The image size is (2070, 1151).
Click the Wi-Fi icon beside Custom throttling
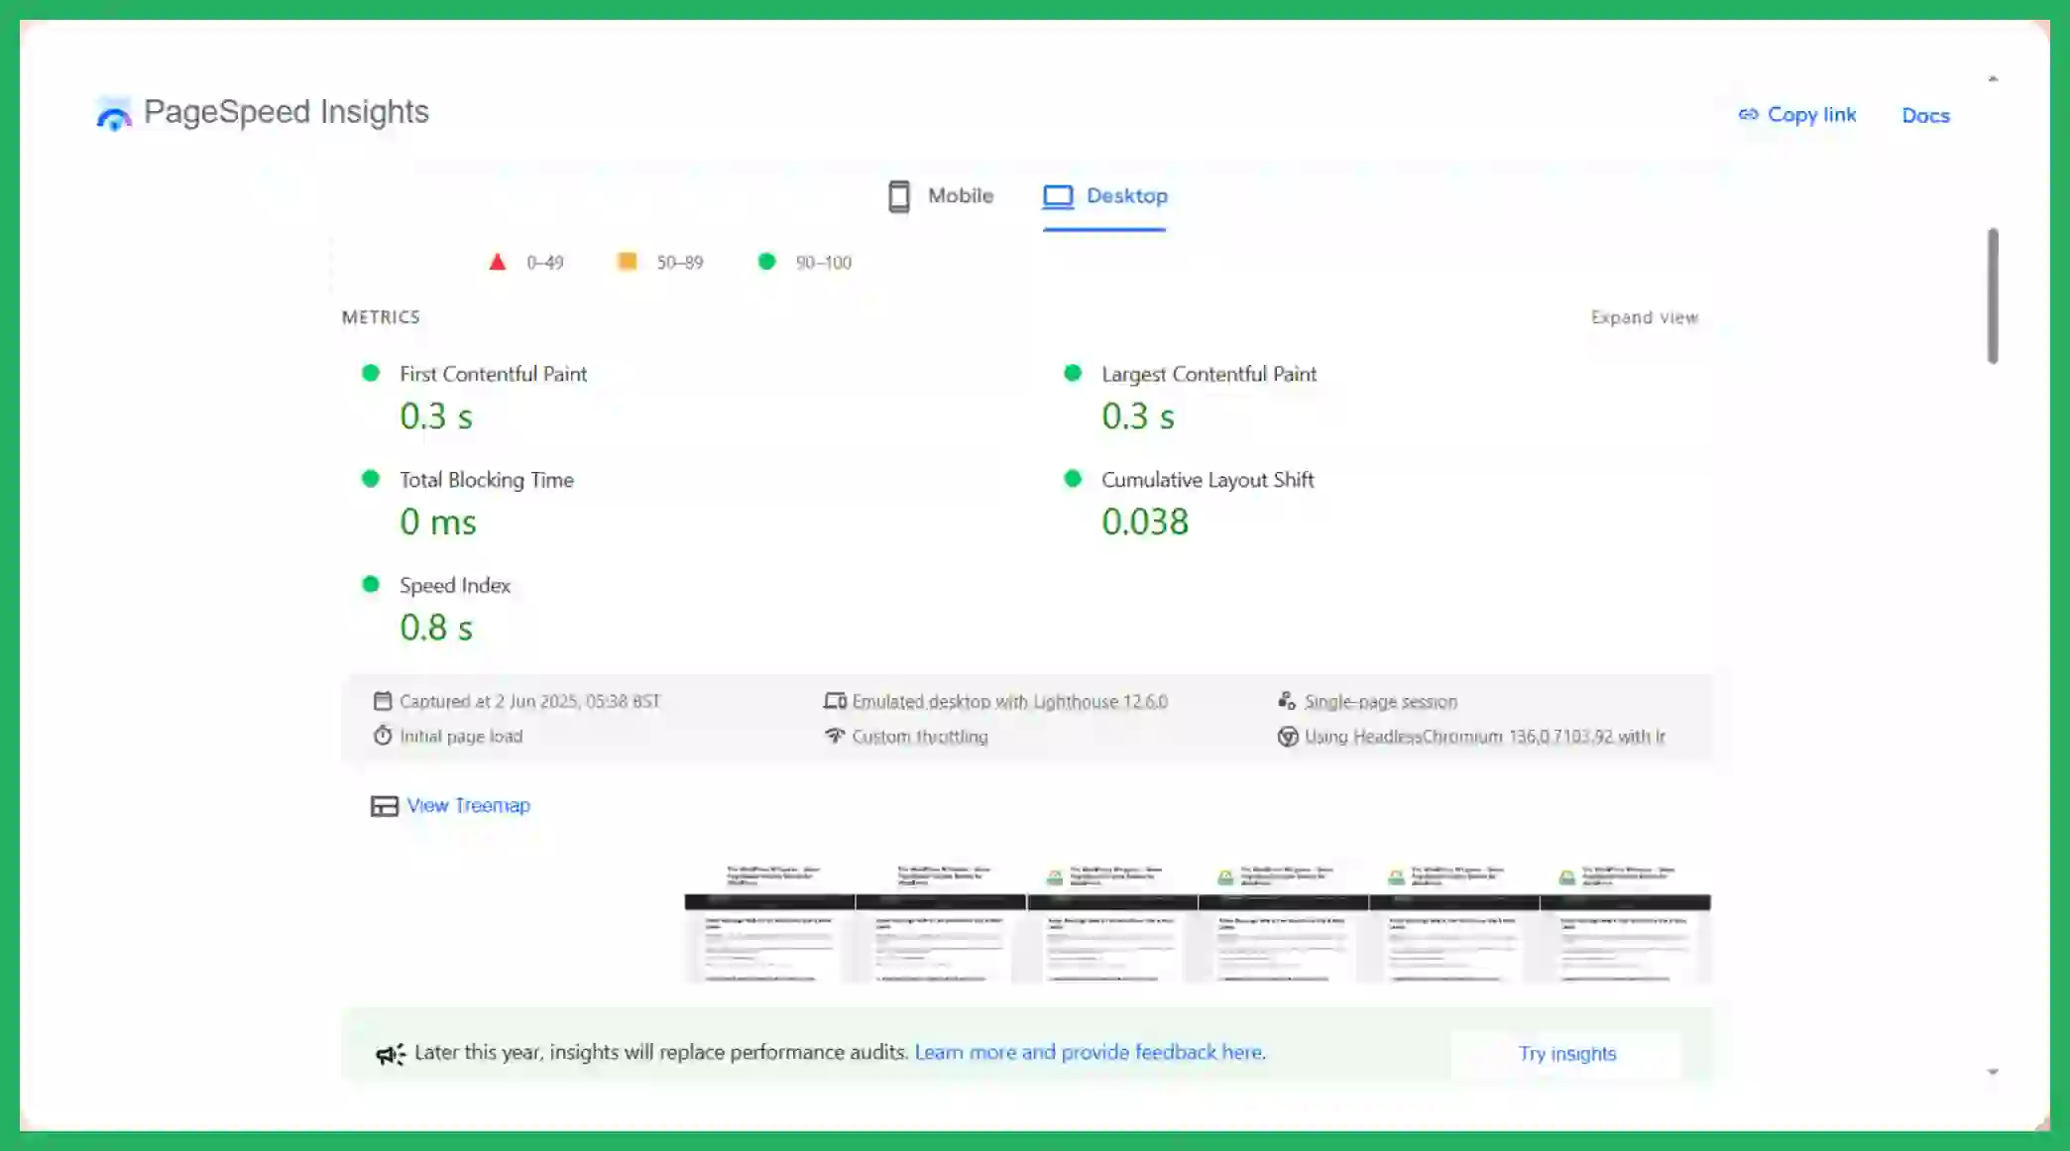[x=835, y=737]
